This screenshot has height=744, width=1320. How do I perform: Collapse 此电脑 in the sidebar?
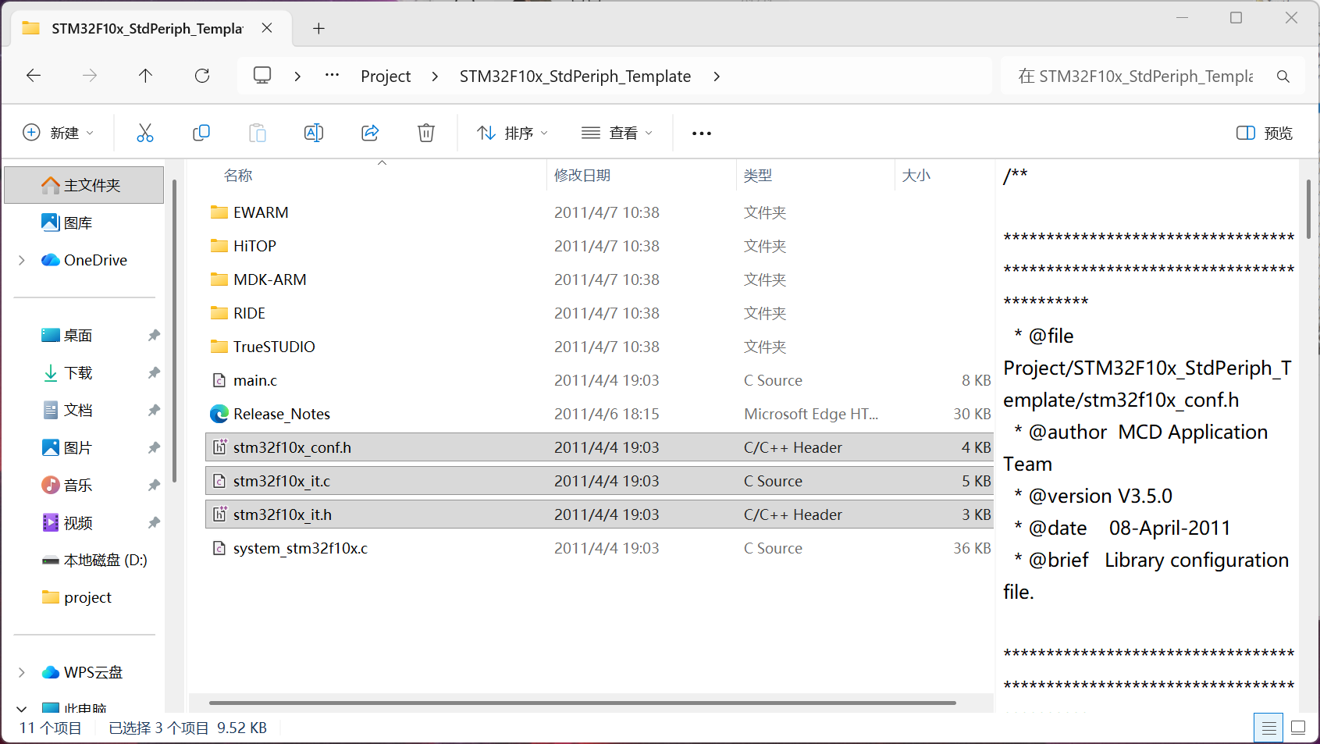[x=22, y=709]
